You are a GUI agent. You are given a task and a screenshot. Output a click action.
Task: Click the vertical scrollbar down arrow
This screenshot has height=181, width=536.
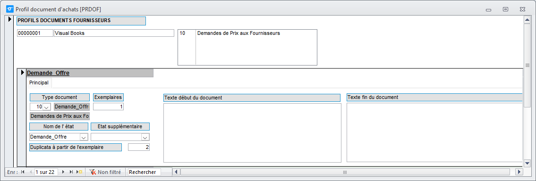point(527,163)
